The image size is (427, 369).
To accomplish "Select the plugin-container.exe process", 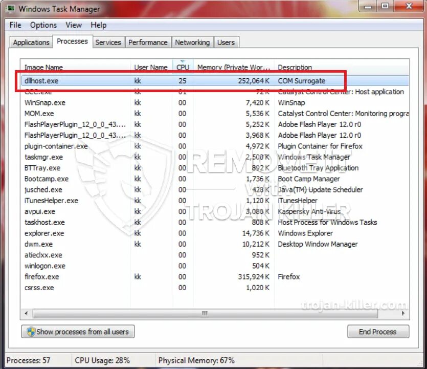I will click(215, 146).
